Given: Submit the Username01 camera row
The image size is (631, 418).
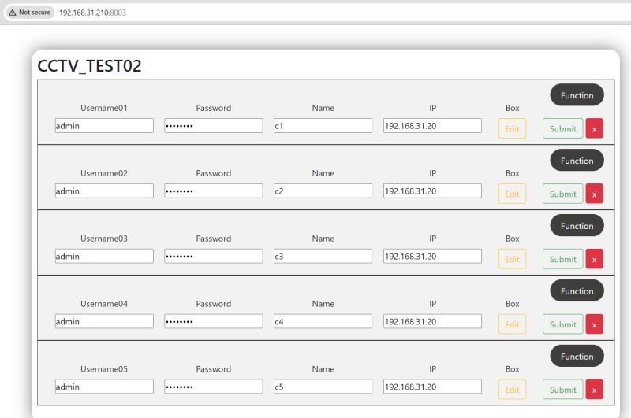Looking at the screenshot, I should 562,128.
